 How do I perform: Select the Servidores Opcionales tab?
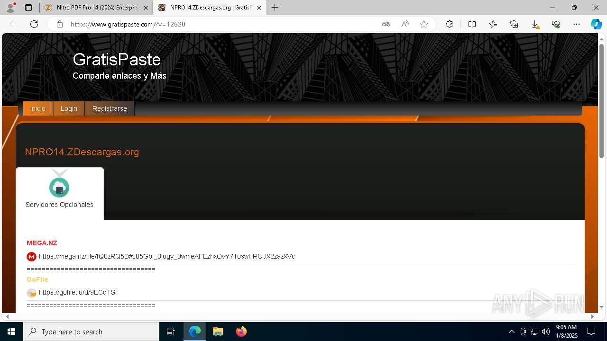click(x=60, y=194)
